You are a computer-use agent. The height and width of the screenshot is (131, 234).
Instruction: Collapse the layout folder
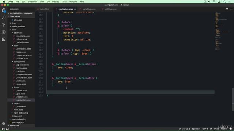coord(17,87)
